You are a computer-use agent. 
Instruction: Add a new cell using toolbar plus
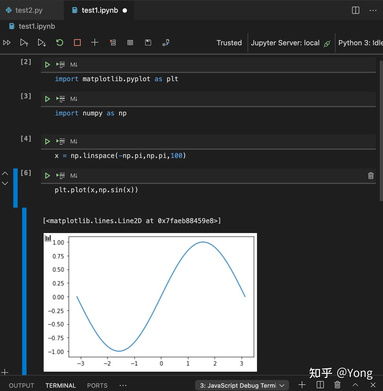click(95, 43)
